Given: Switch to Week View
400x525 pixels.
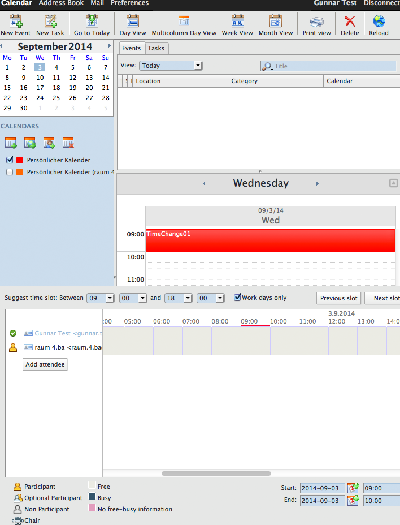Looking at the screenshot, I should pyautogui.click(x=237, y=22).
